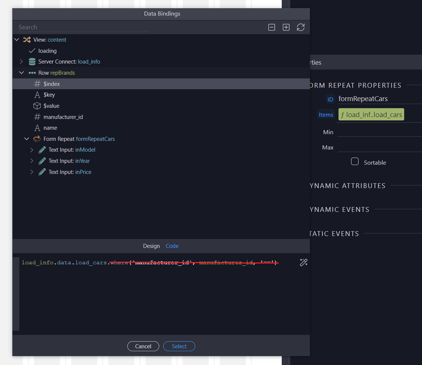
Task: Collapse the Row repBrands node
Action: click(x=21, y=73)
